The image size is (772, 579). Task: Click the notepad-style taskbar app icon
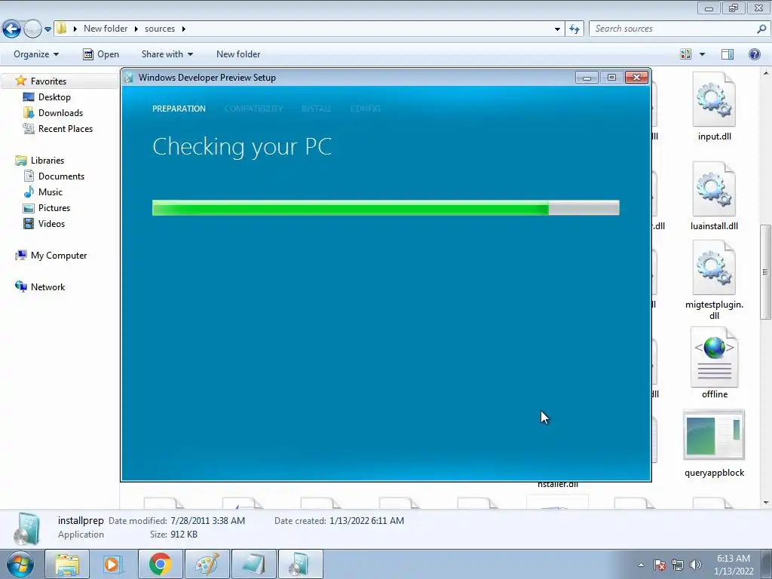253,564
